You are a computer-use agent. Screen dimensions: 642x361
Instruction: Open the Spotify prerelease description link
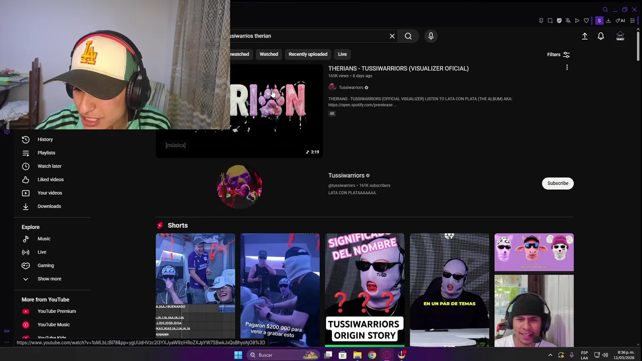pyautogui.click(x=362, y=105)
